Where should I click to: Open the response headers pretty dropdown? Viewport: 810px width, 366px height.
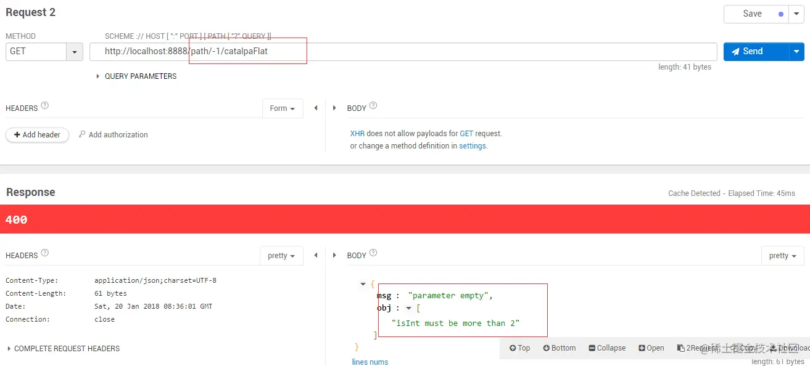281,256
